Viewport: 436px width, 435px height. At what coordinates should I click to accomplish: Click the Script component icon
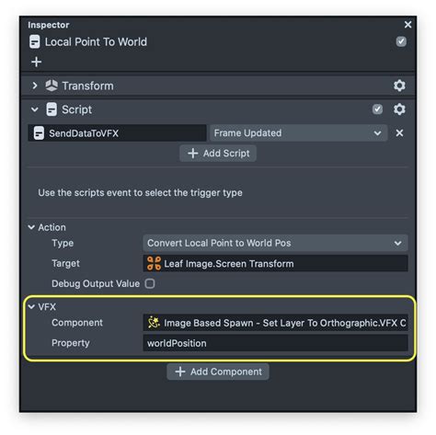pos(52,109)
